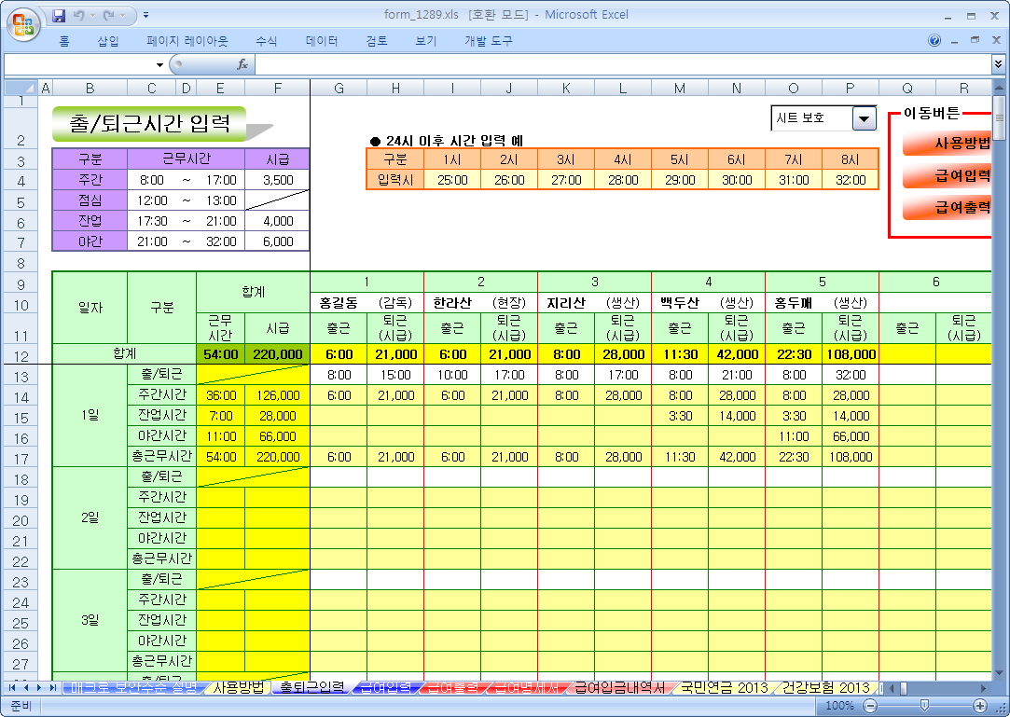
Task: Click the zoom in plus icon
Action: click(980, 706)
